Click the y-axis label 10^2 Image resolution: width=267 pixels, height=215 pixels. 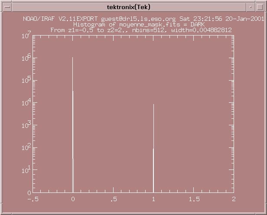[26, 147]
